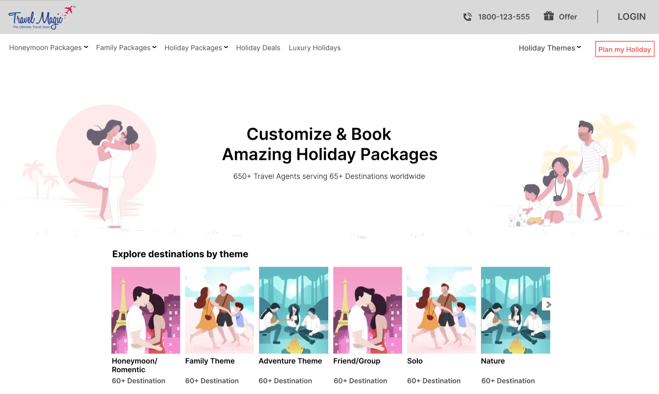Open the Friend/Group theme card
The height and width of the screenshot is (394, 659).
(367, 309)
